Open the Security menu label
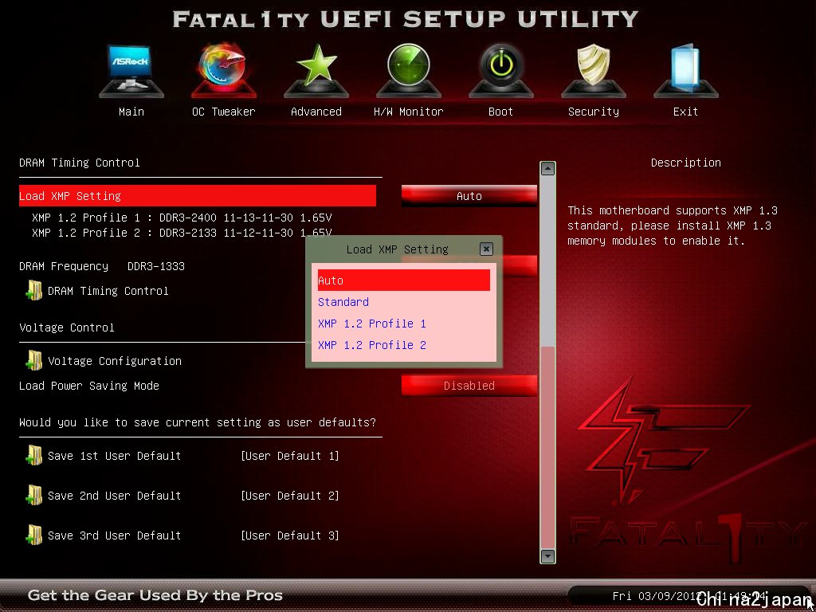 (x=594, y=112)
